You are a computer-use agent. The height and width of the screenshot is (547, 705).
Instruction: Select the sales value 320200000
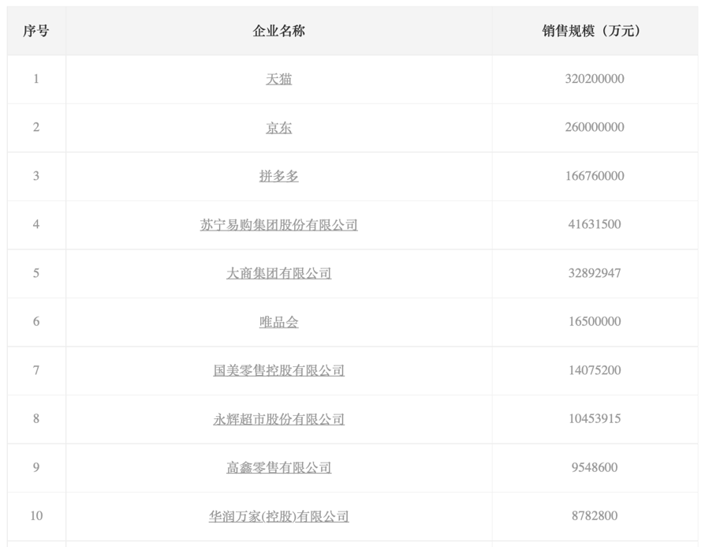pos(595,79)
